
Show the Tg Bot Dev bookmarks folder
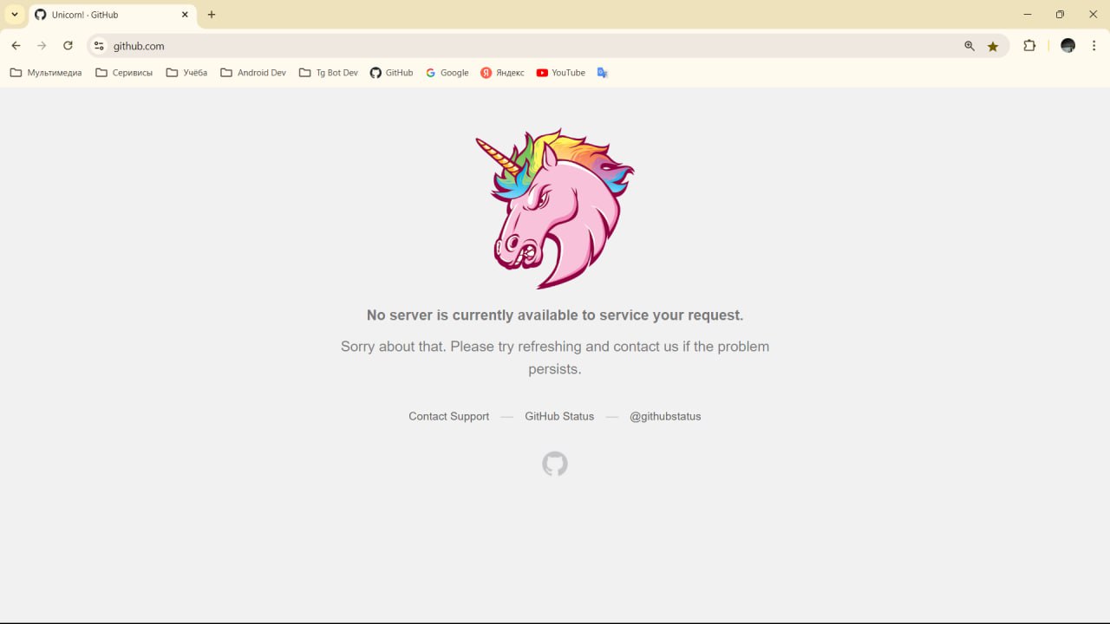tap(329, 73)
